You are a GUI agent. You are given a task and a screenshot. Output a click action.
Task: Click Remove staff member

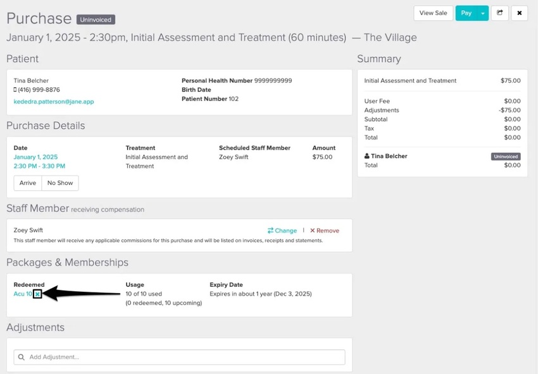pos(325,231)
